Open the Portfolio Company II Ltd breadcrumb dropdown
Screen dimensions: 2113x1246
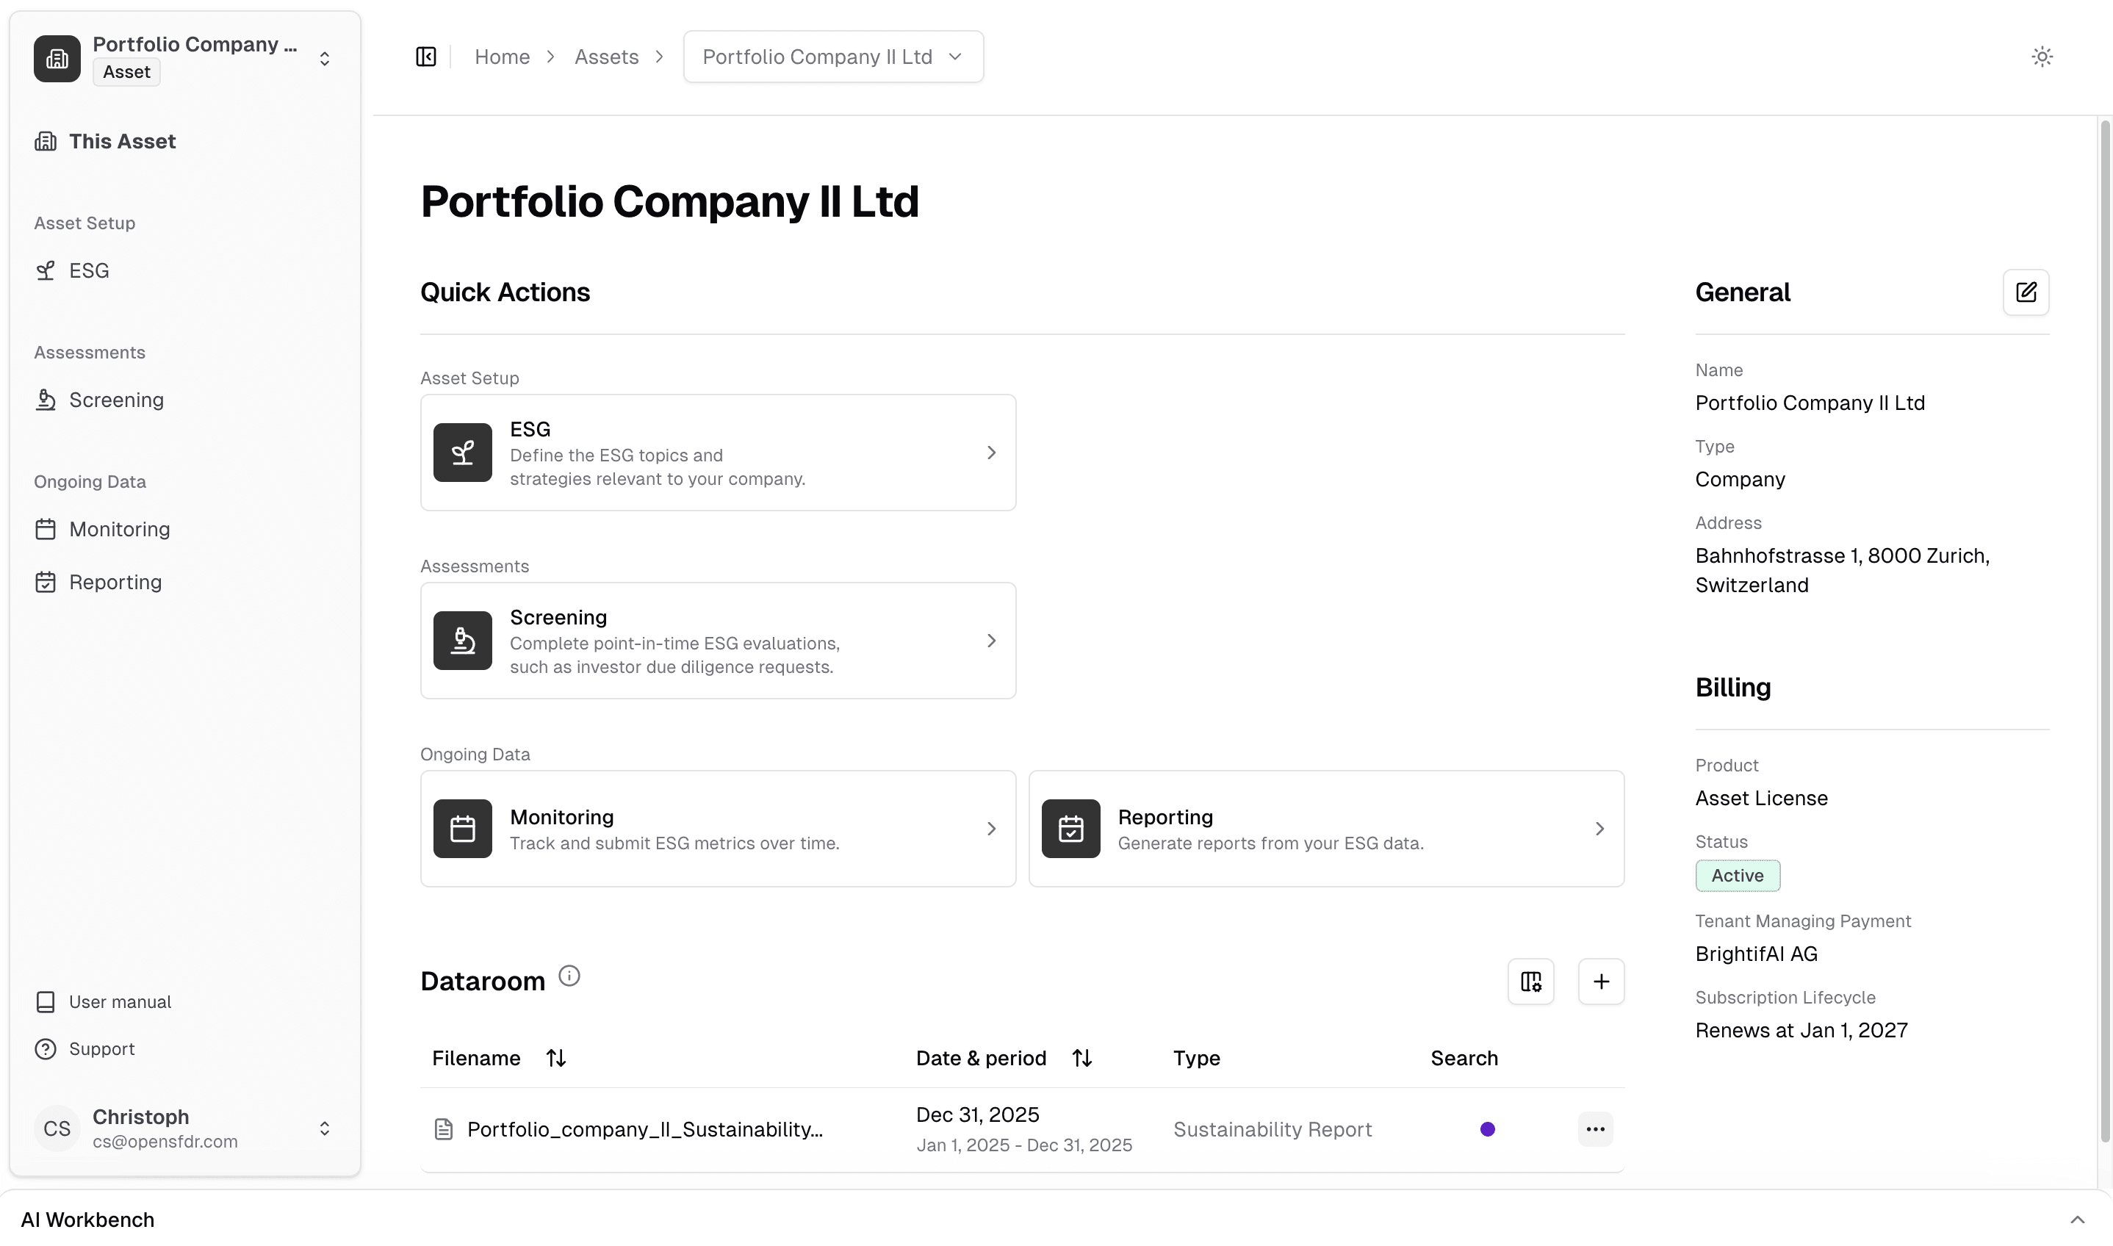click(x=954, y=57)
